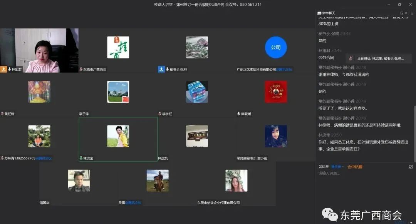
Task: Click message about 病假 from 谢小莲
Action: (359, 125)
